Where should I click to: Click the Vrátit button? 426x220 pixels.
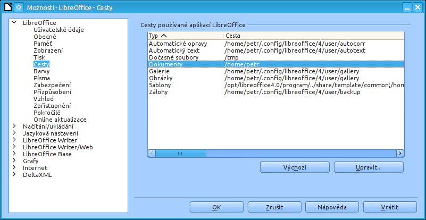coord(390,207)
